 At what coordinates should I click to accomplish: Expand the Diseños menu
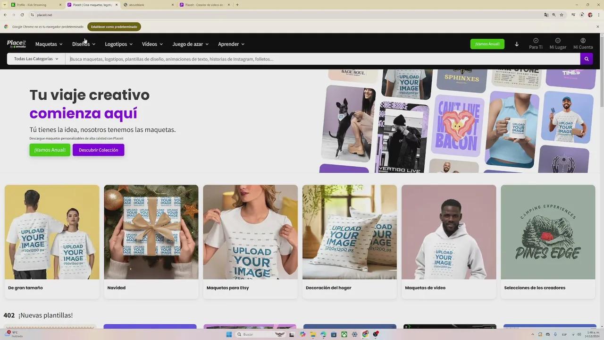(x=84, y=44)
